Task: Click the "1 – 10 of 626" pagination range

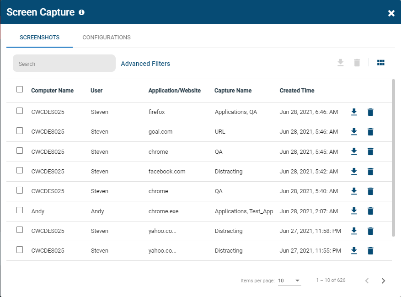Action: [x=331, y=280]
